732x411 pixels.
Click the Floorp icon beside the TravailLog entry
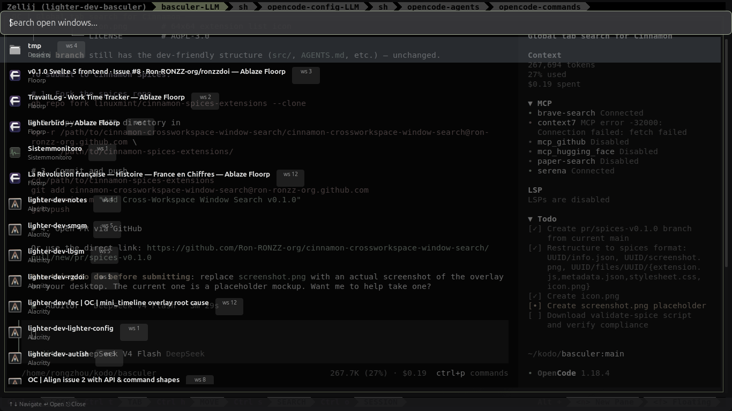15,101
